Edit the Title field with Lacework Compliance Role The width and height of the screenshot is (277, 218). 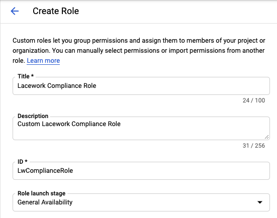141,86
